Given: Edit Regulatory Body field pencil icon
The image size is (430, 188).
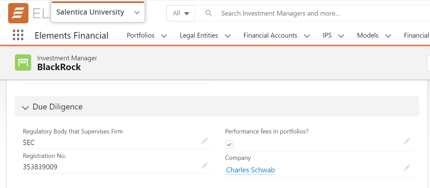Looking at the screenshot, I should click(205, 141).
